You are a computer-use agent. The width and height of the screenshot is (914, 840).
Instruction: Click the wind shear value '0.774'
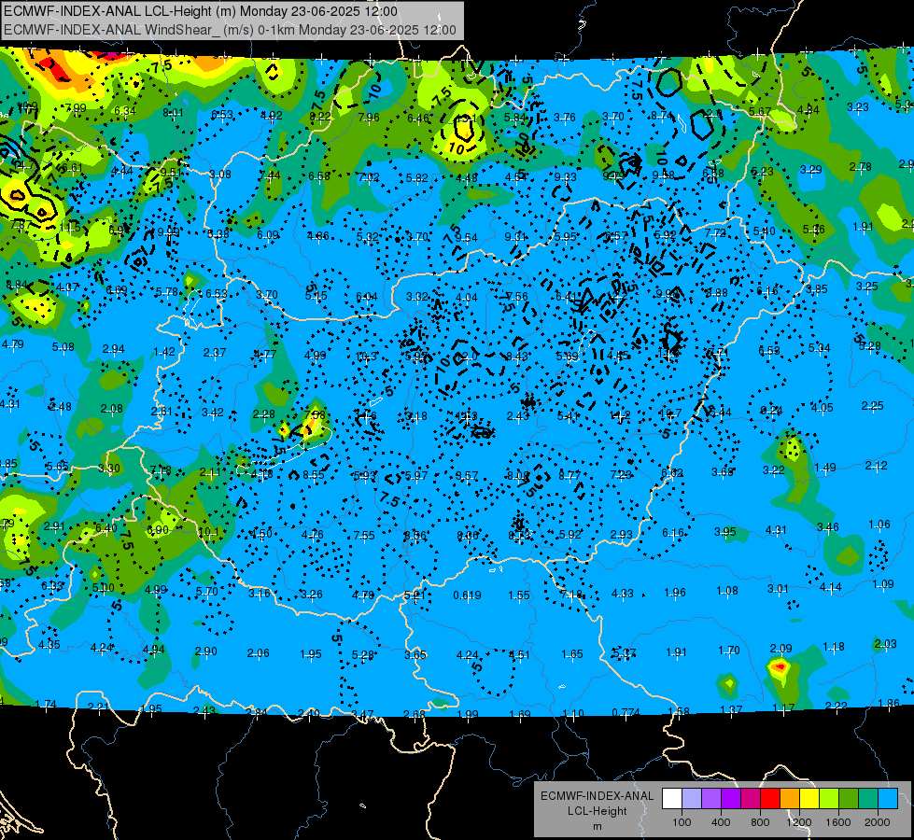click(x=626, y=712)
